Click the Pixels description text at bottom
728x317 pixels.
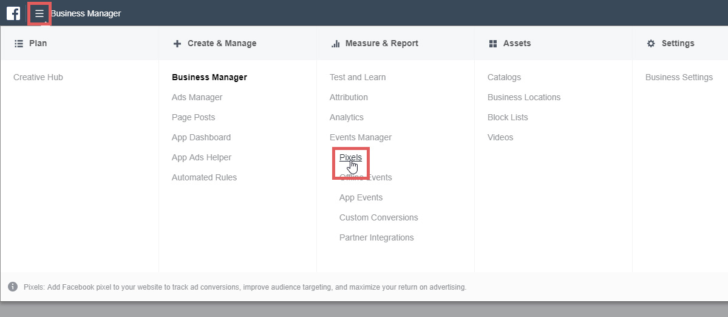coord(245,287)
